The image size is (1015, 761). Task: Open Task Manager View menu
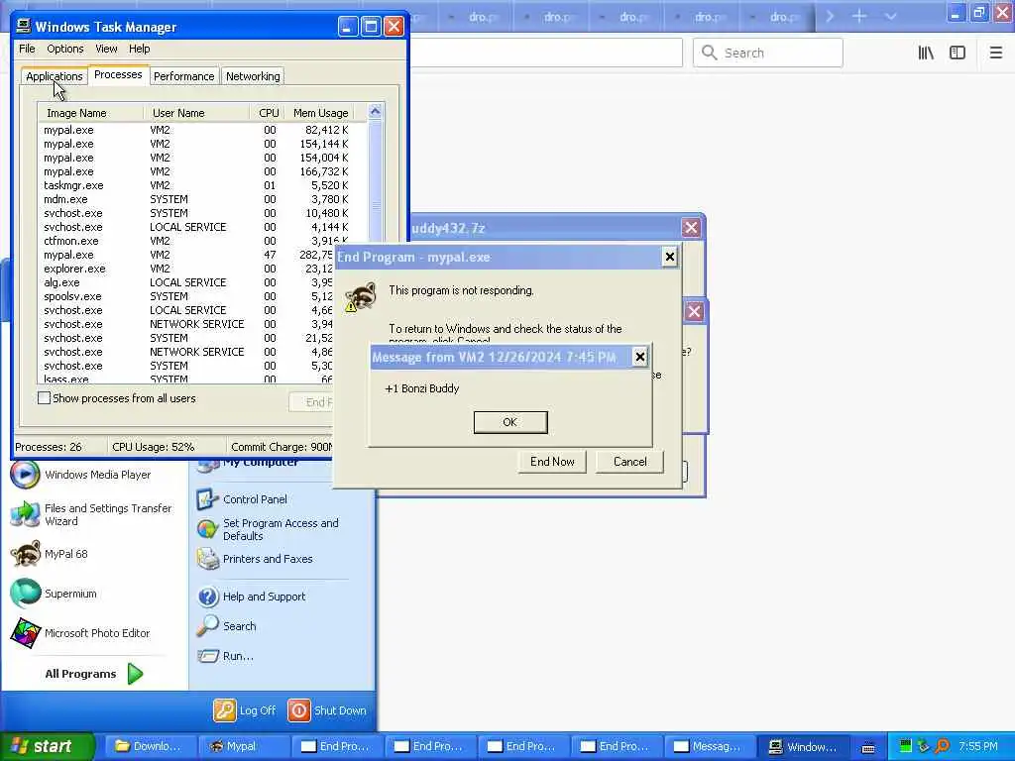(106, 49)
